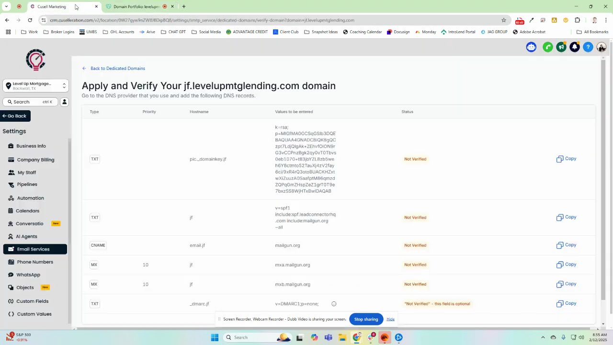Open the user profile avatar in header

(602, 47)
